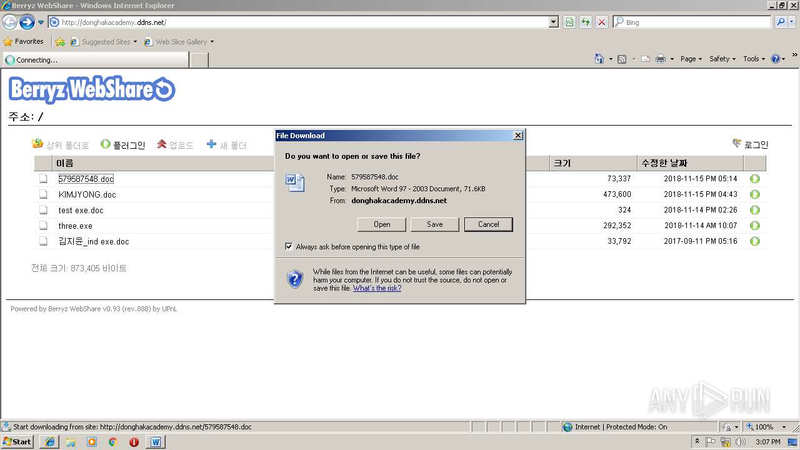Open file 김지운_ind exe.doc link
This screenshot has width=800, height=450.
click(x=94, y=241)
